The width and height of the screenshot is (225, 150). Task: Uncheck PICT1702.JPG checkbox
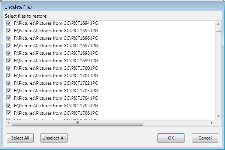[9, 83]
